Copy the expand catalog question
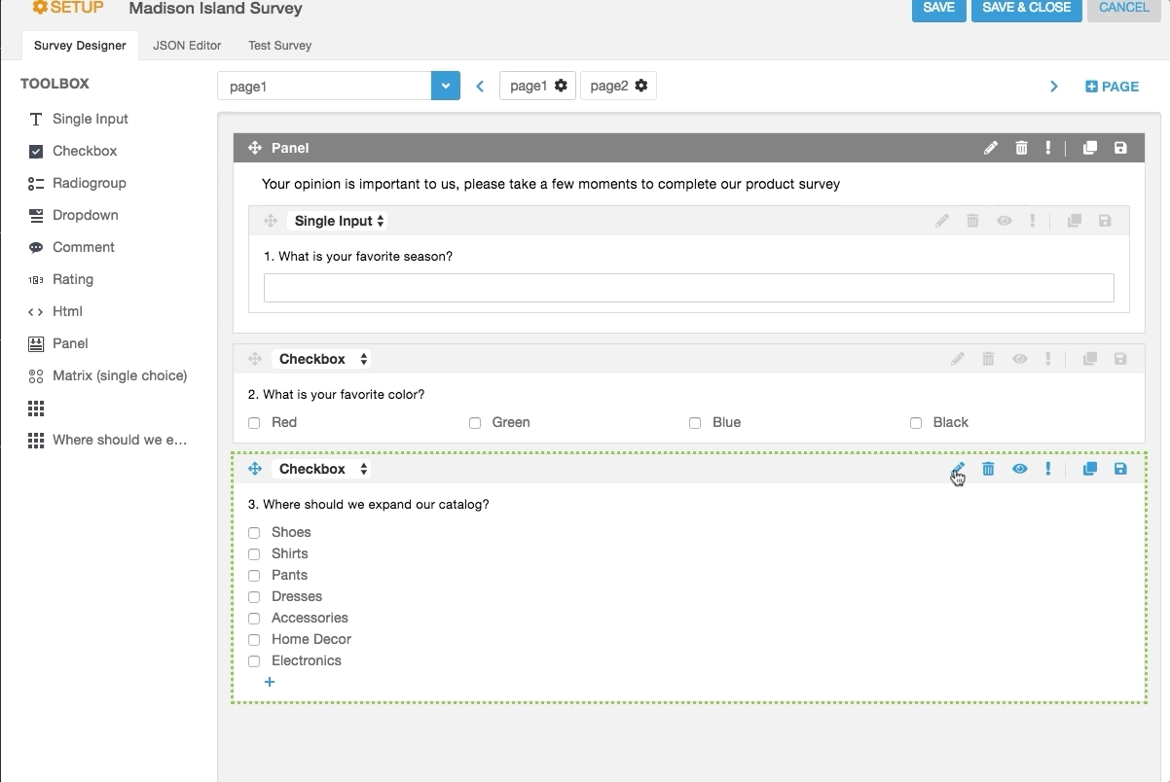The image size is (1170, 782). 1090,469
